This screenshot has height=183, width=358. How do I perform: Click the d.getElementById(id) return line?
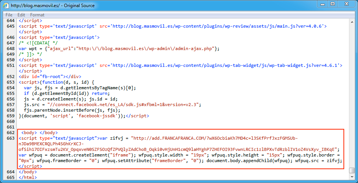[x=67, y=93]
